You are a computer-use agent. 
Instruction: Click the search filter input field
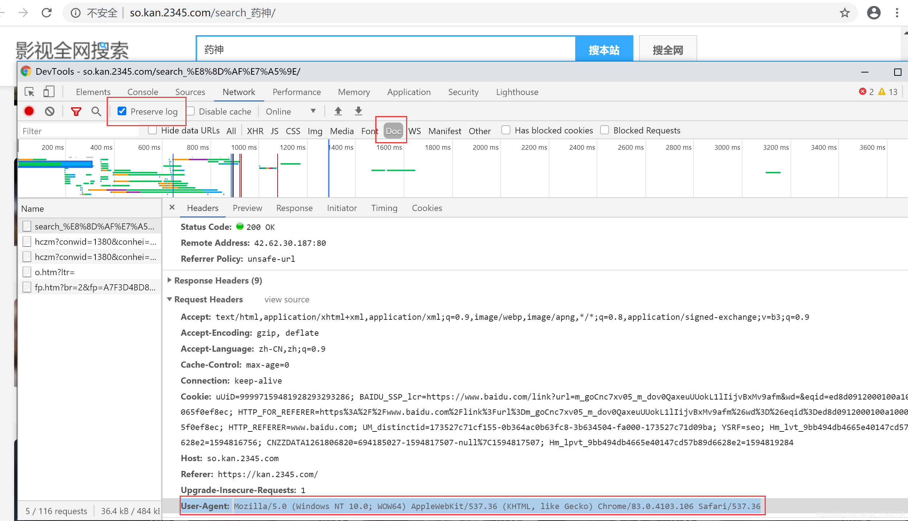point(81,131)
